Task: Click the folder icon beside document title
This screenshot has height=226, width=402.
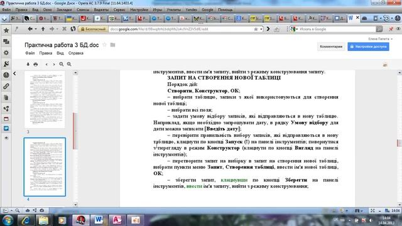Action: pyautogui.click(x=112, y=45)
